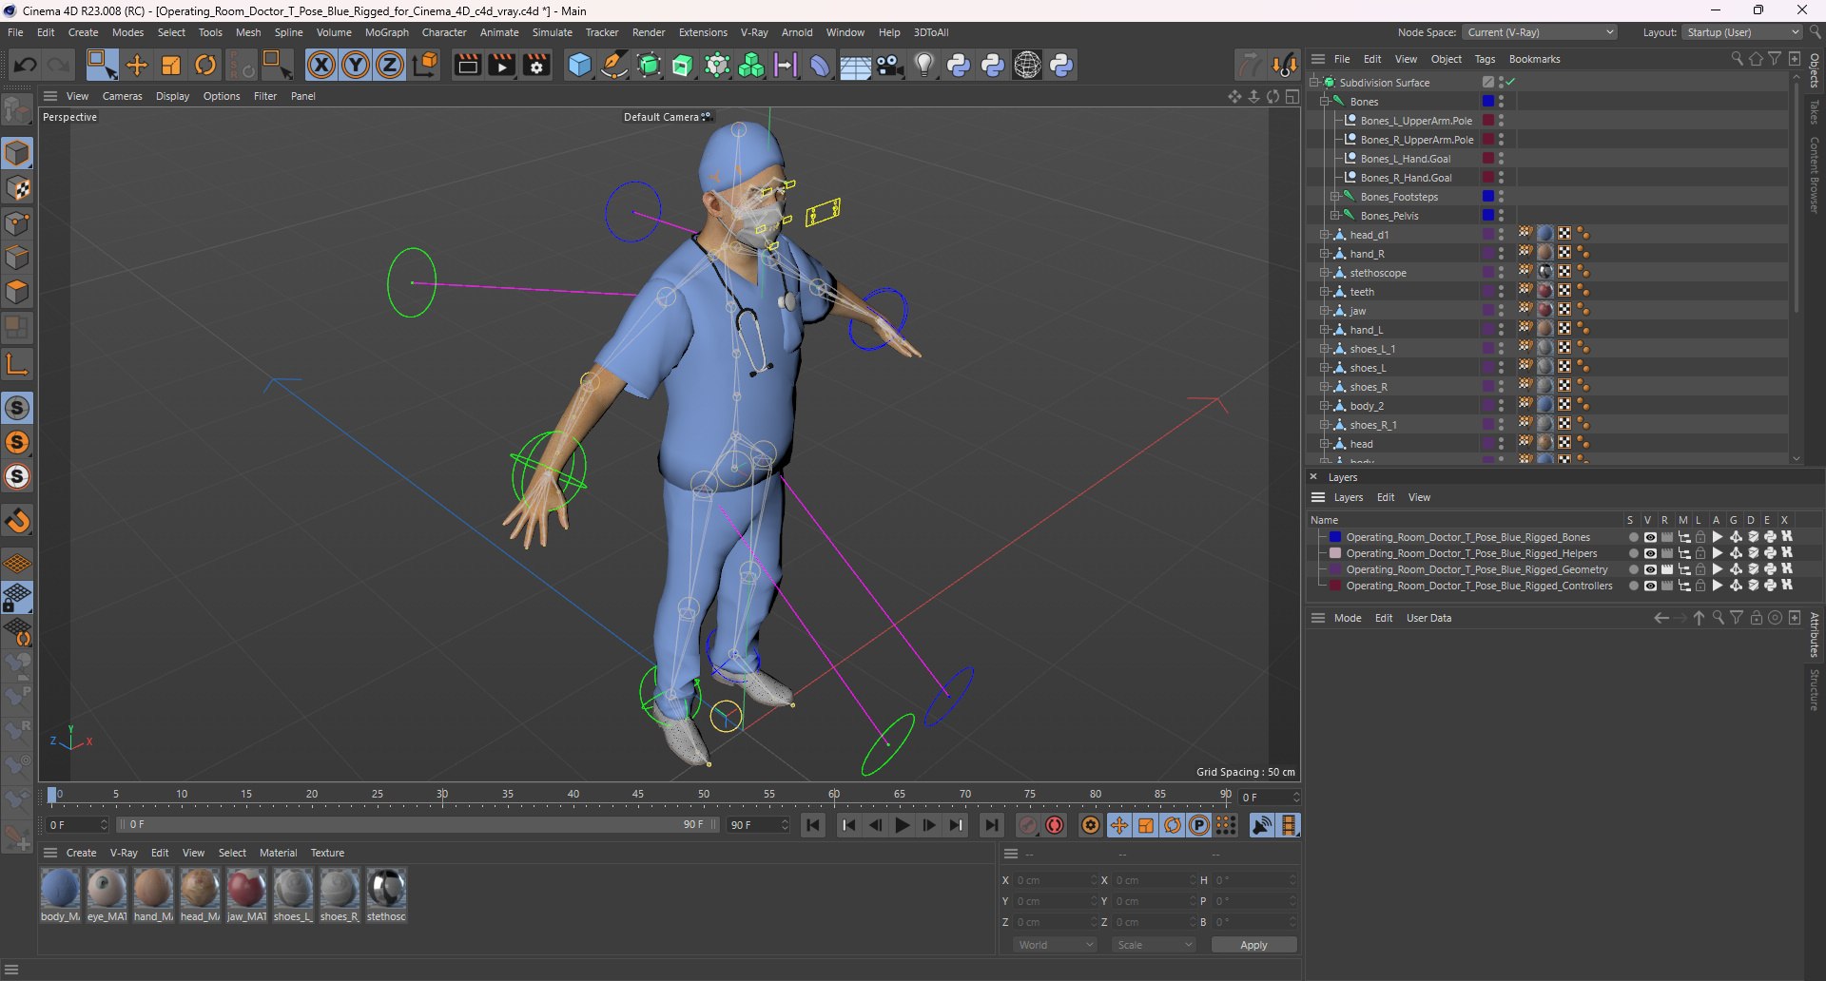Toggle X axis lock
This screenshot has height=981, width=1826.
tap(321, 65)
